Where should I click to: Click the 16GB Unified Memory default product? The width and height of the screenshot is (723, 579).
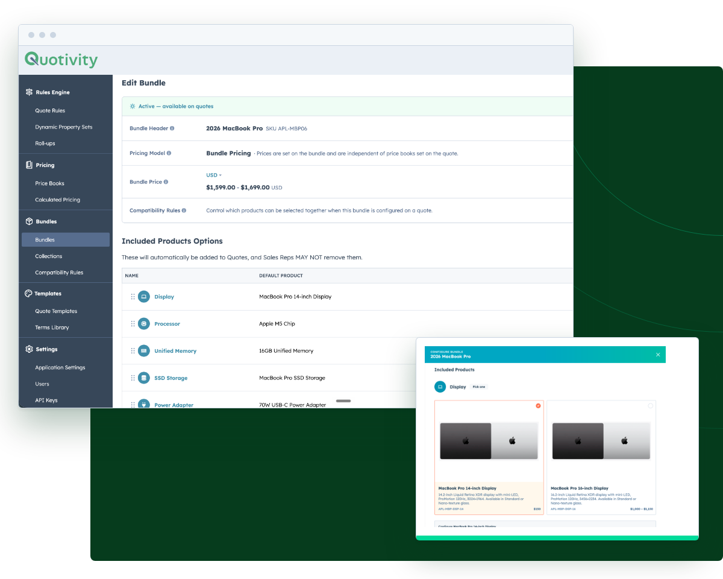286,351
